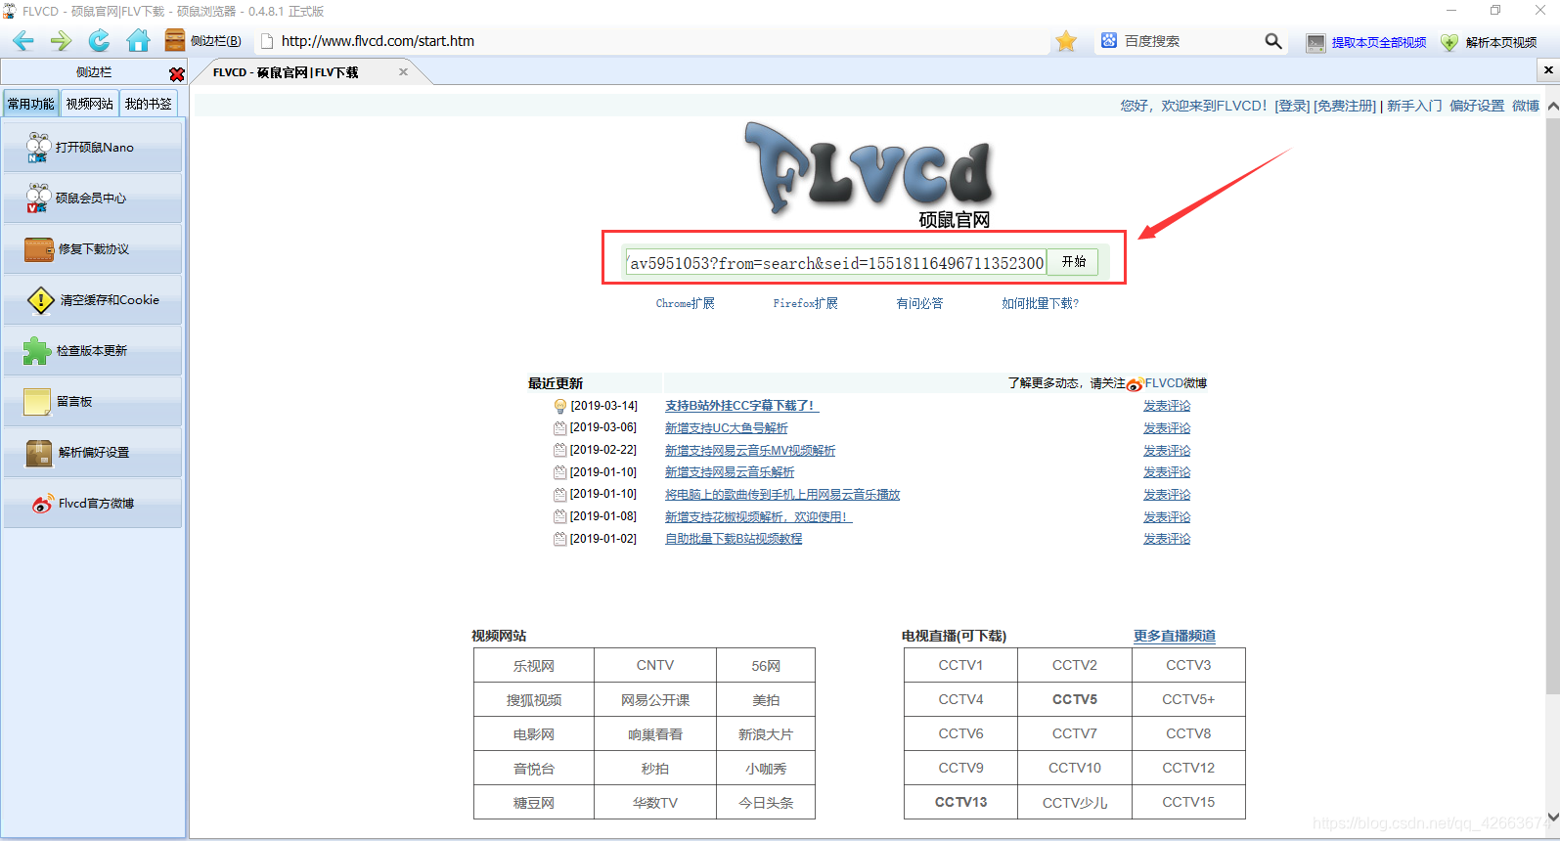Click the 百度搜索 search box
1560x841 pixels.
pyautogui.click(x=1179, y=41)
